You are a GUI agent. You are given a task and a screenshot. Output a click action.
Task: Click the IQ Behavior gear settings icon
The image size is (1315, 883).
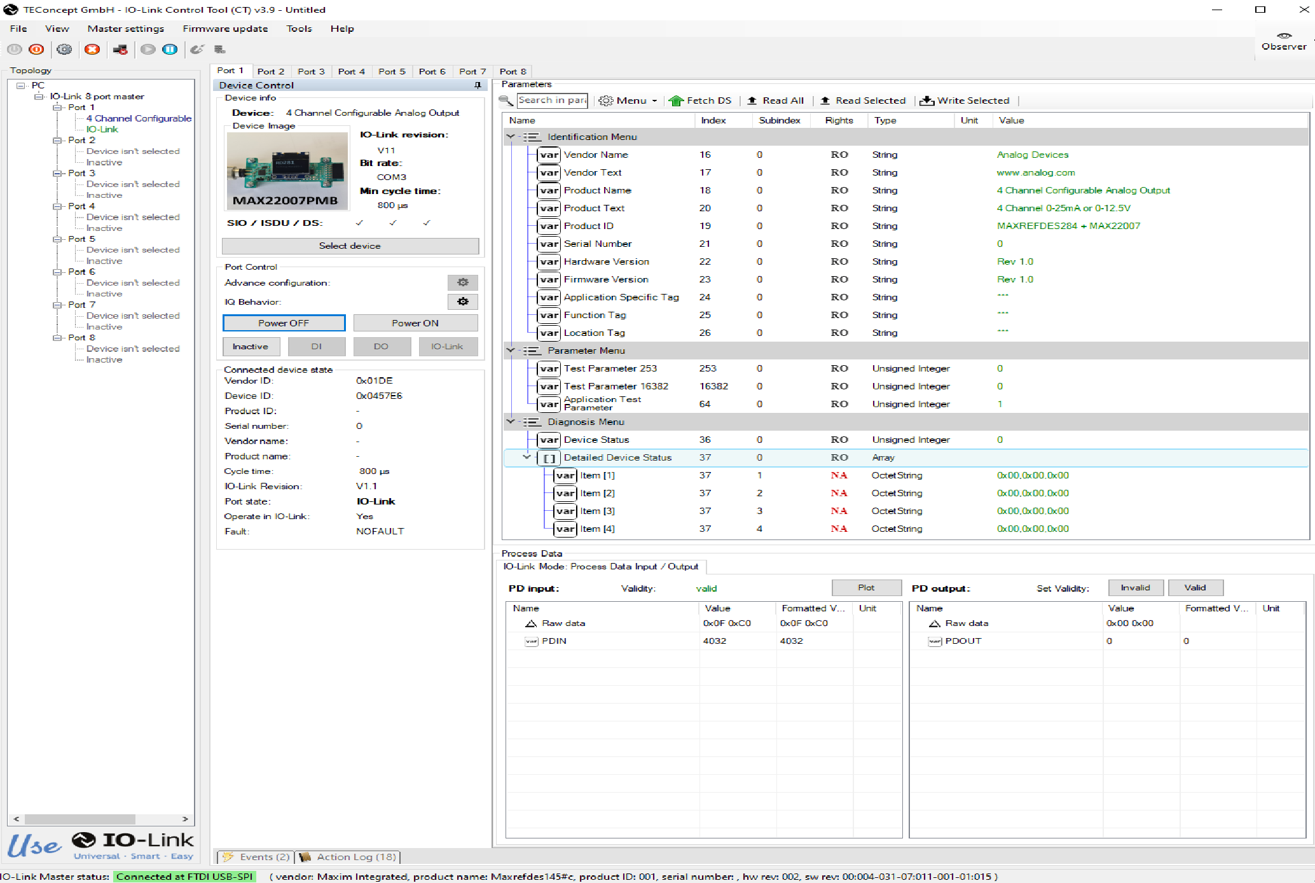point(462,302)
